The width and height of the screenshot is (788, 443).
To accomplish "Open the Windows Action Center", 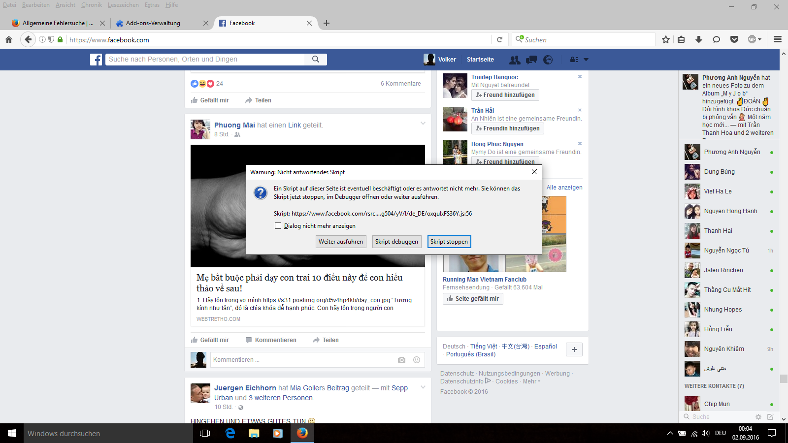I will [772, 433].
